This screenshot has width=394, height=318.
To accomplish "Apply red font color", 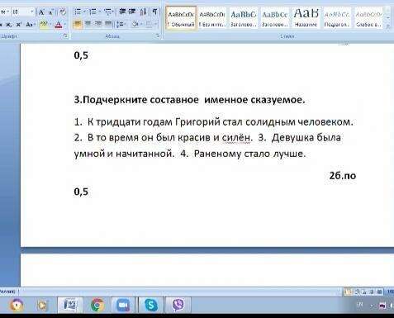I will pyautogui.click(x=58, y=25).
